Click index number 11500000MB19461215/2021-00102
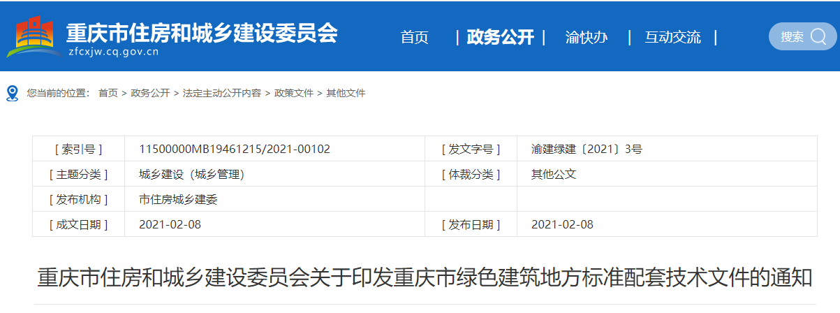The height and width of the screenshot is (313, 840). pyautogui.click(x=235, y=149)
